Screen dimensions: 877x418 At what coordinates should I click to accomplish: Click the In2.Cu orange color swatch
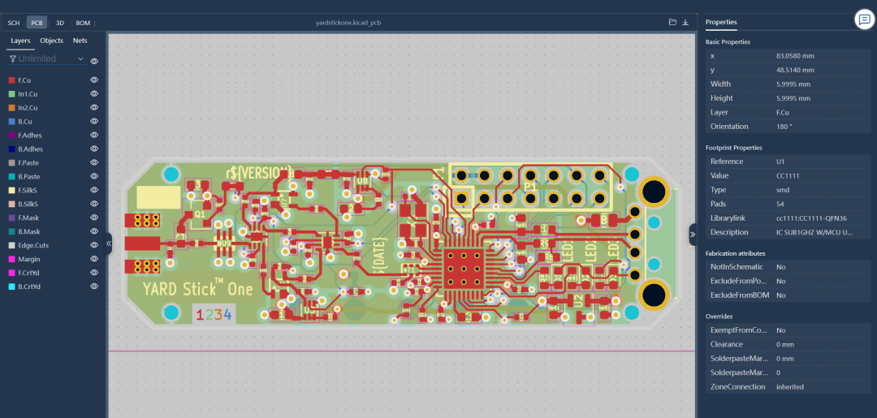(11, 108)
